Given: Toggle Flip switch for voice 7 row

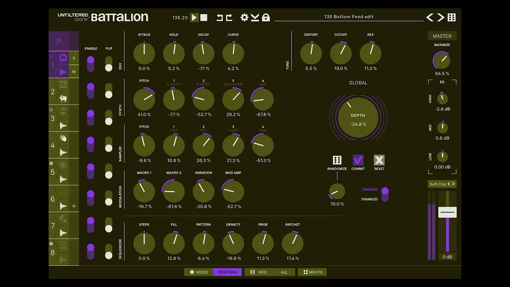Looking at the screenshot, I should (108, 225).
